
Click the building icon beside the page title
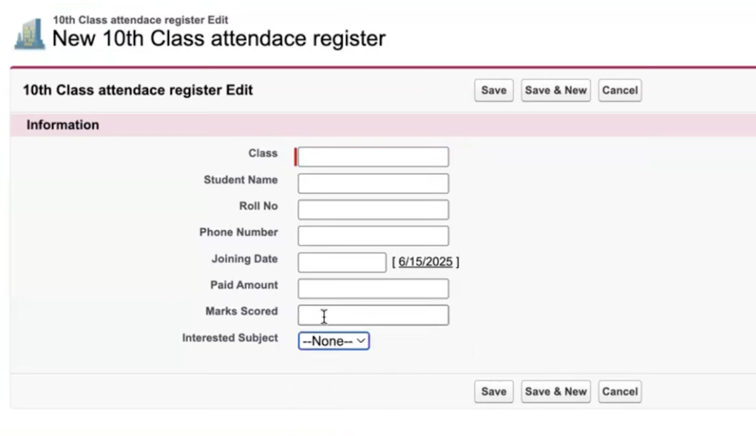[x=29, y=34]
